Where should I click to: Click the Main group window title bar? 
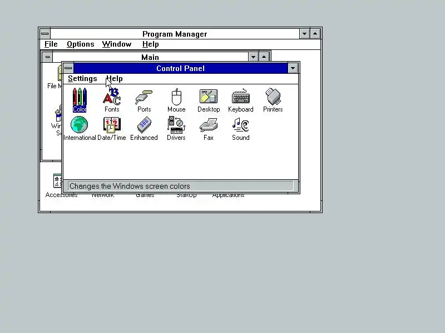(x=150, y=57)
